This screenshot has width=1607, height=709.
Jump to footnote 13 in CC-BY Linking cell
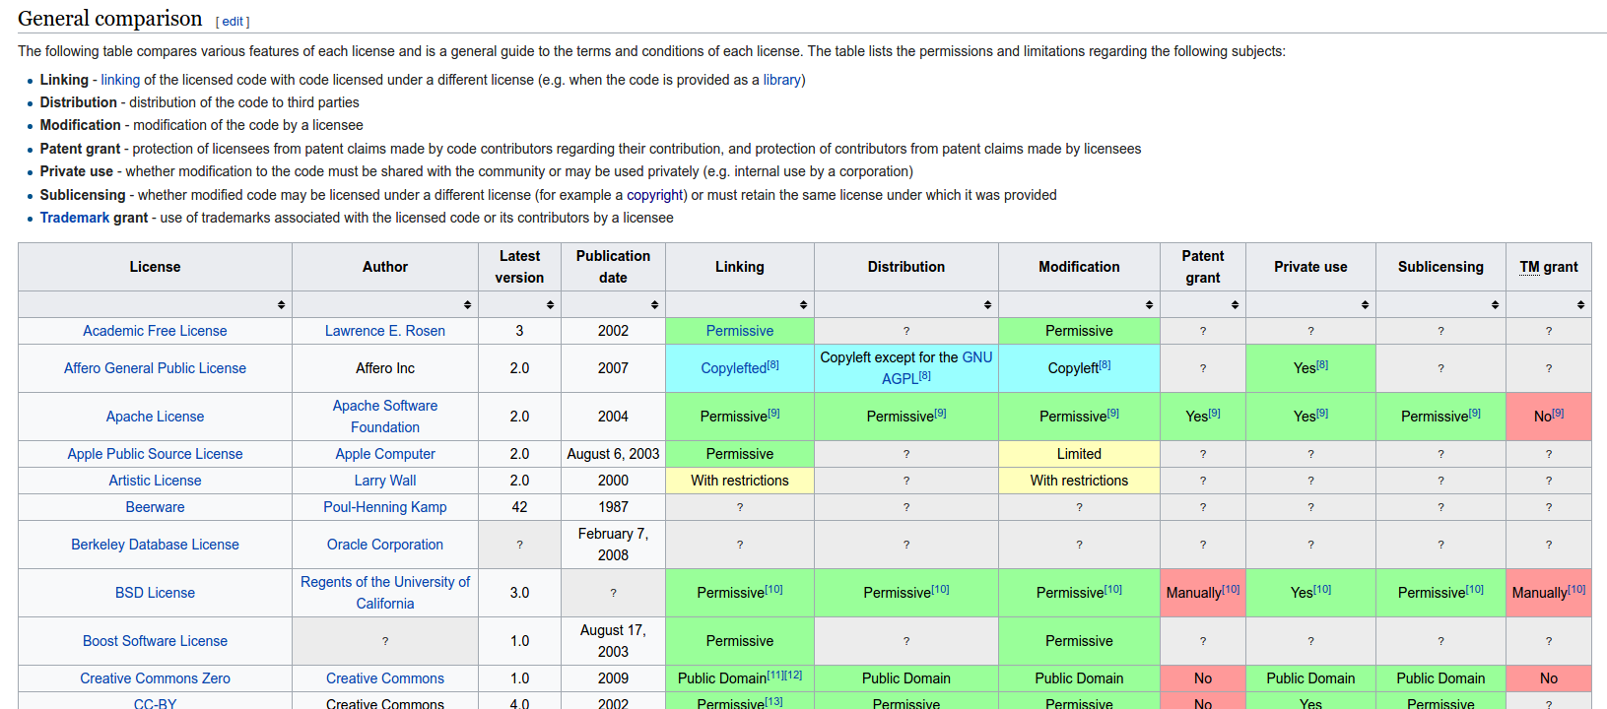point(773,701)
